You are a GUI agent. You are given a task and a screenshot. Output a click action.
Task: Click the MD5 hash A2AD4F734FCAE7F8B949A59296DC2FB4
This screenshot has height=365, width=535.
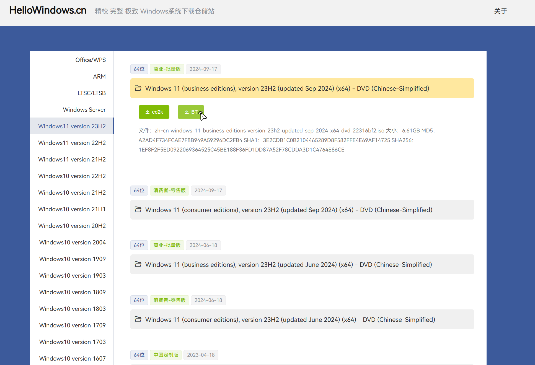click(x=190, y=140)
